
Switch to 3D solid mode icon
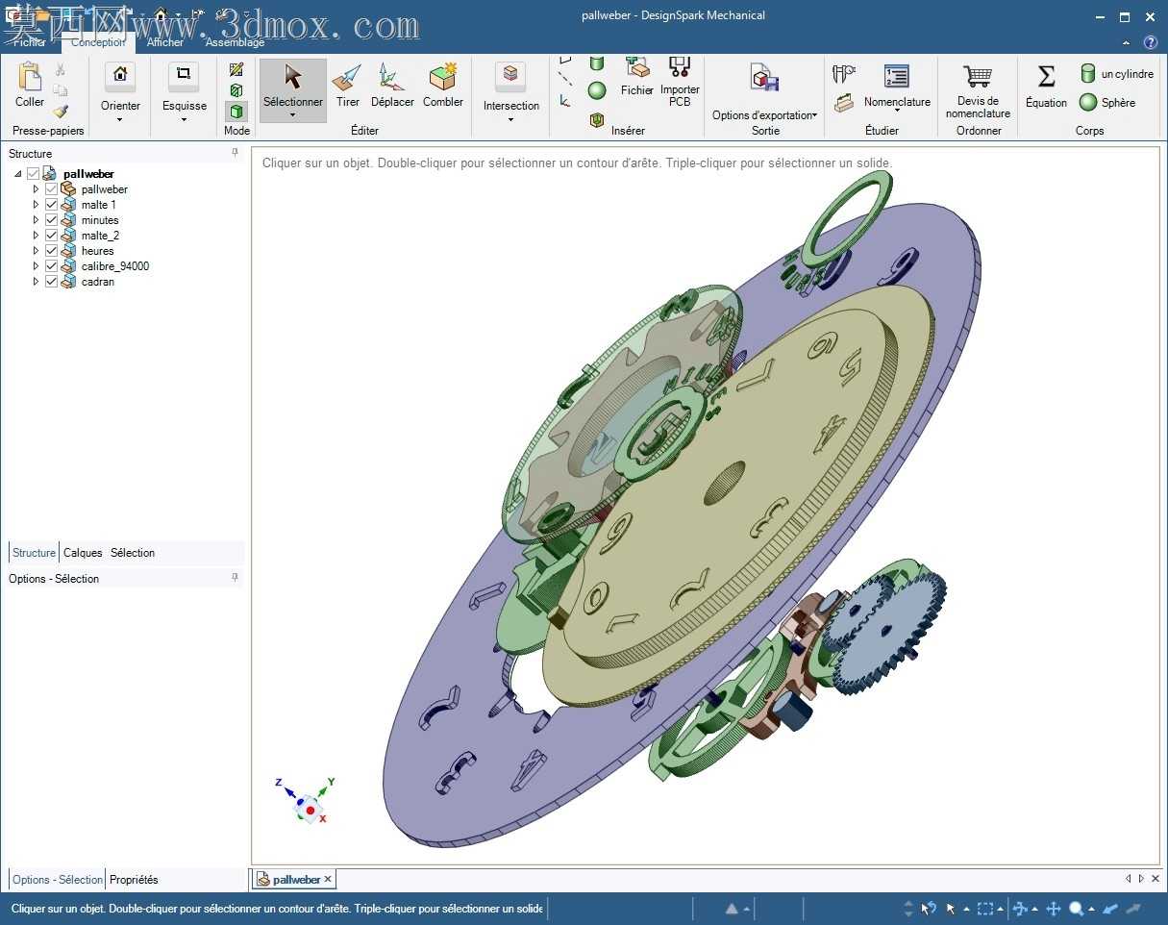click(x=236, y=112)
